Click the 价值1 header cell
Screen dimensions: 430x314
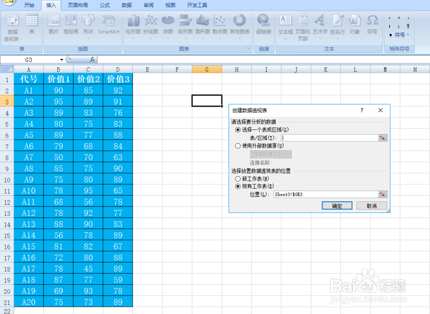(x=58, y=79)
